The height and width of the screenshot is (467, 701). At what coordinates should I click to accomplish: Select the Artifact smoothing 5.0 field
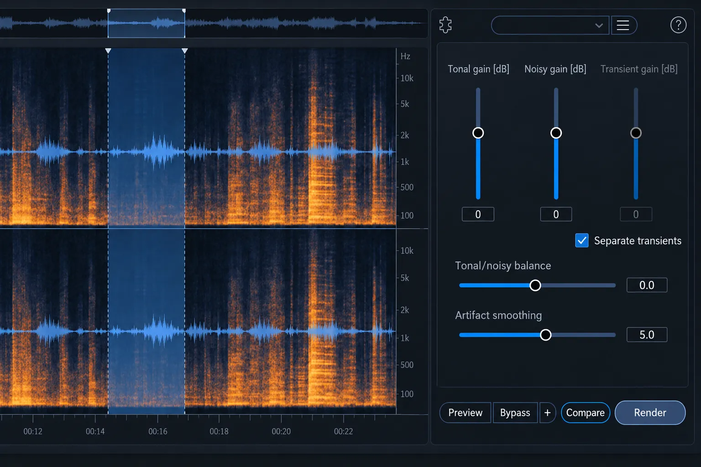(x=647, y=335)
